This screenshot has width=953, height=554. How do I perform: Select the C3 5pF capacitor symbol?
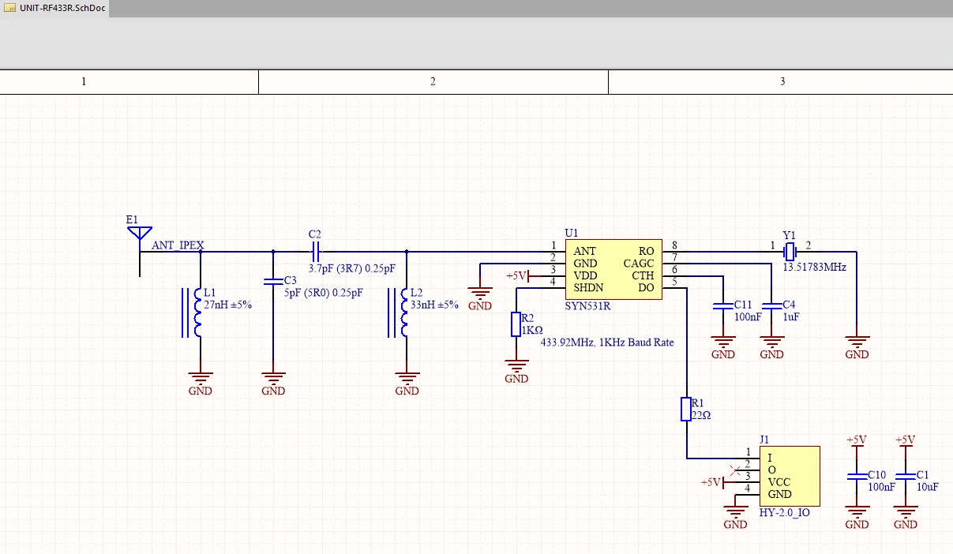tap(273, 280)
